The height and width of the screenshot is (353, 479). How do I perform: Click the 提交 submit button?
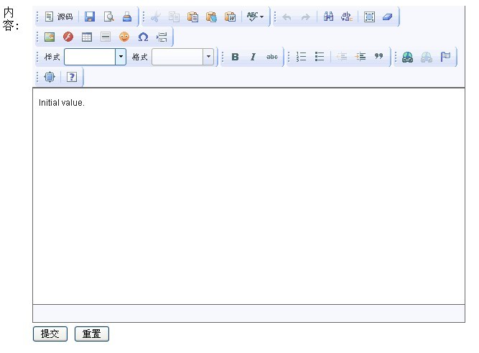pos(50,334)
